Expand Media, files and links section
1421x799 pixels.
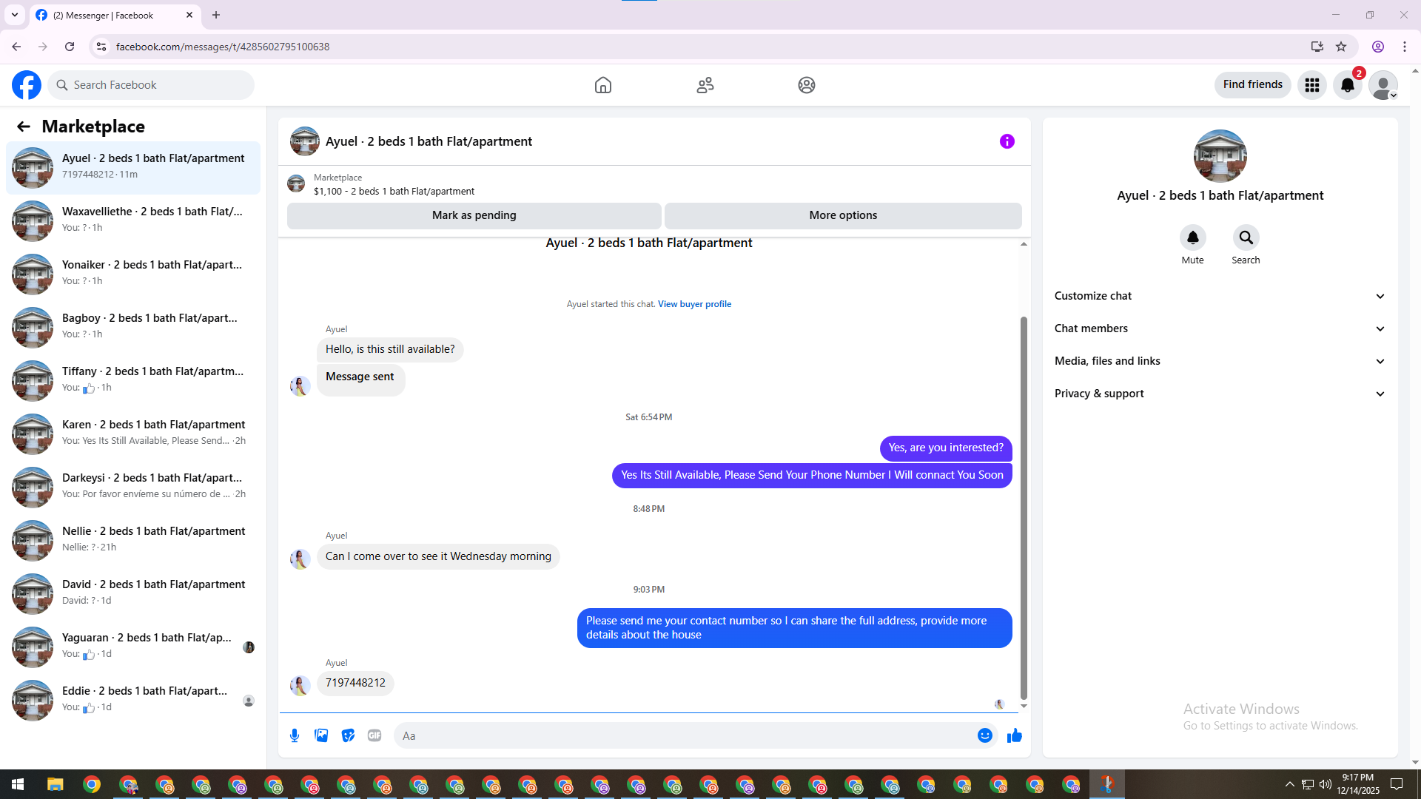(1219, 361)
